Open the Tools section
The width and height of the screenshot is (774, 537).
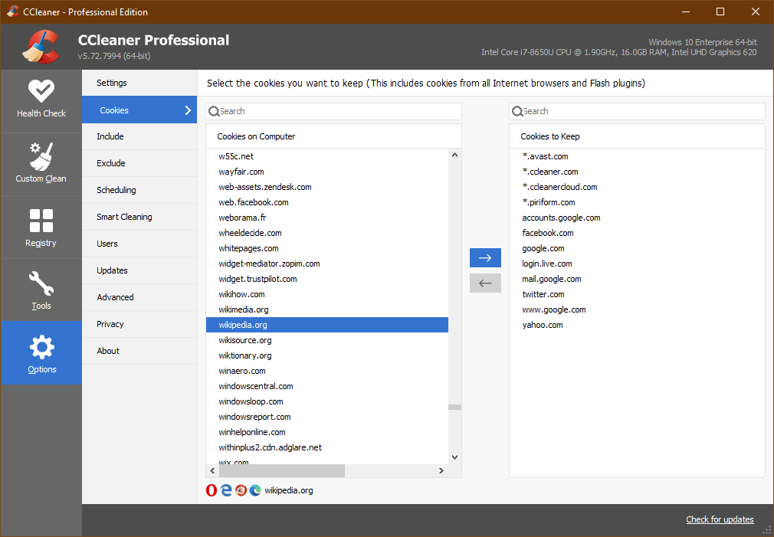point(41,290)
